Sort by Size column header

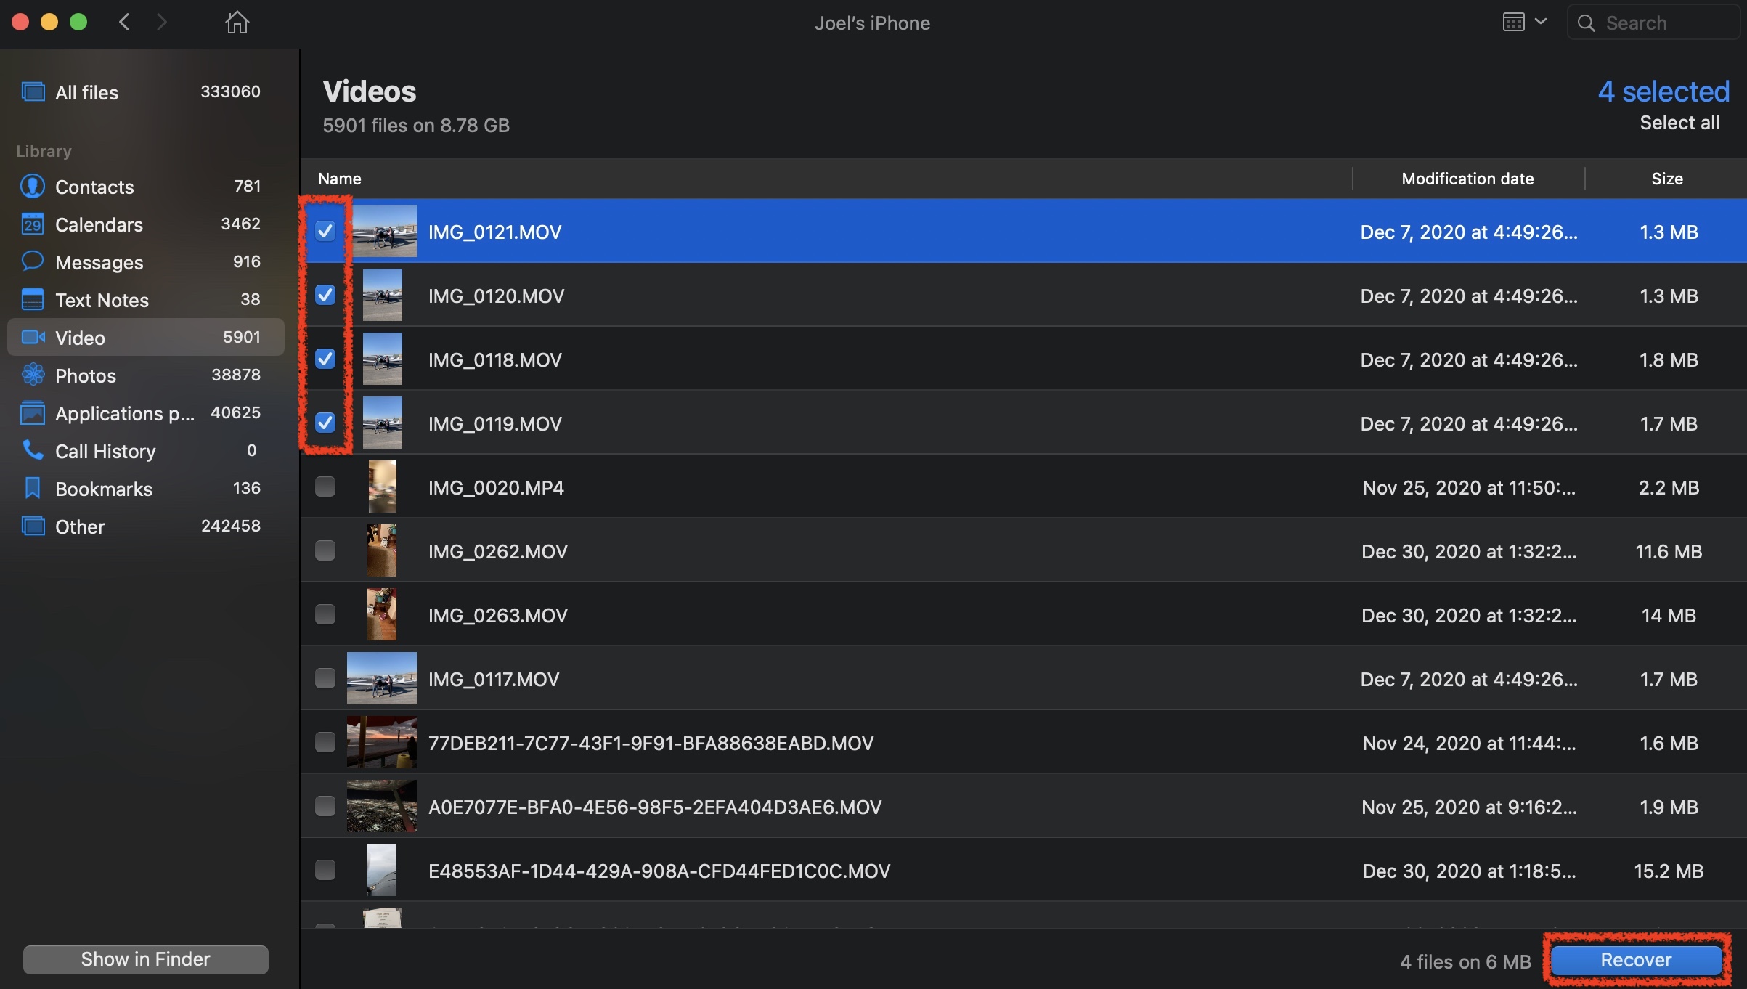tap(1666, 179)
